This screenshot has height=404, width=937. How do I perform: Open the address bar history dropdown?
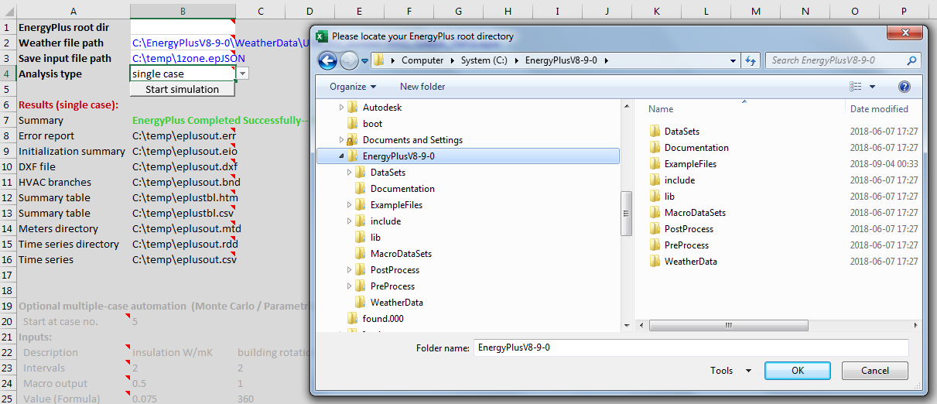pos(733,60)
